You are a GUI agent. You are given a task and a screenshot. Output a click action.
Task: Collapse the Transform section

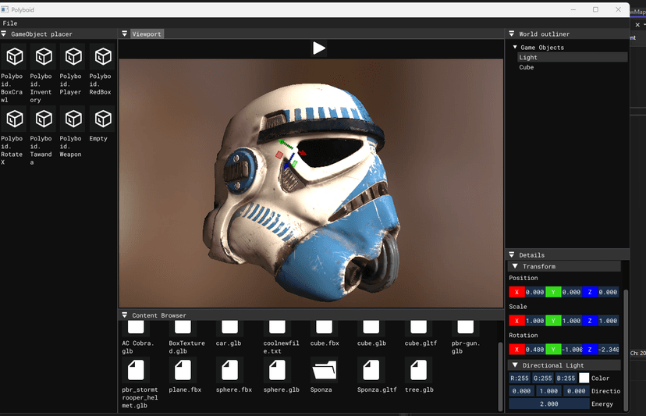[x=515, y=267]
